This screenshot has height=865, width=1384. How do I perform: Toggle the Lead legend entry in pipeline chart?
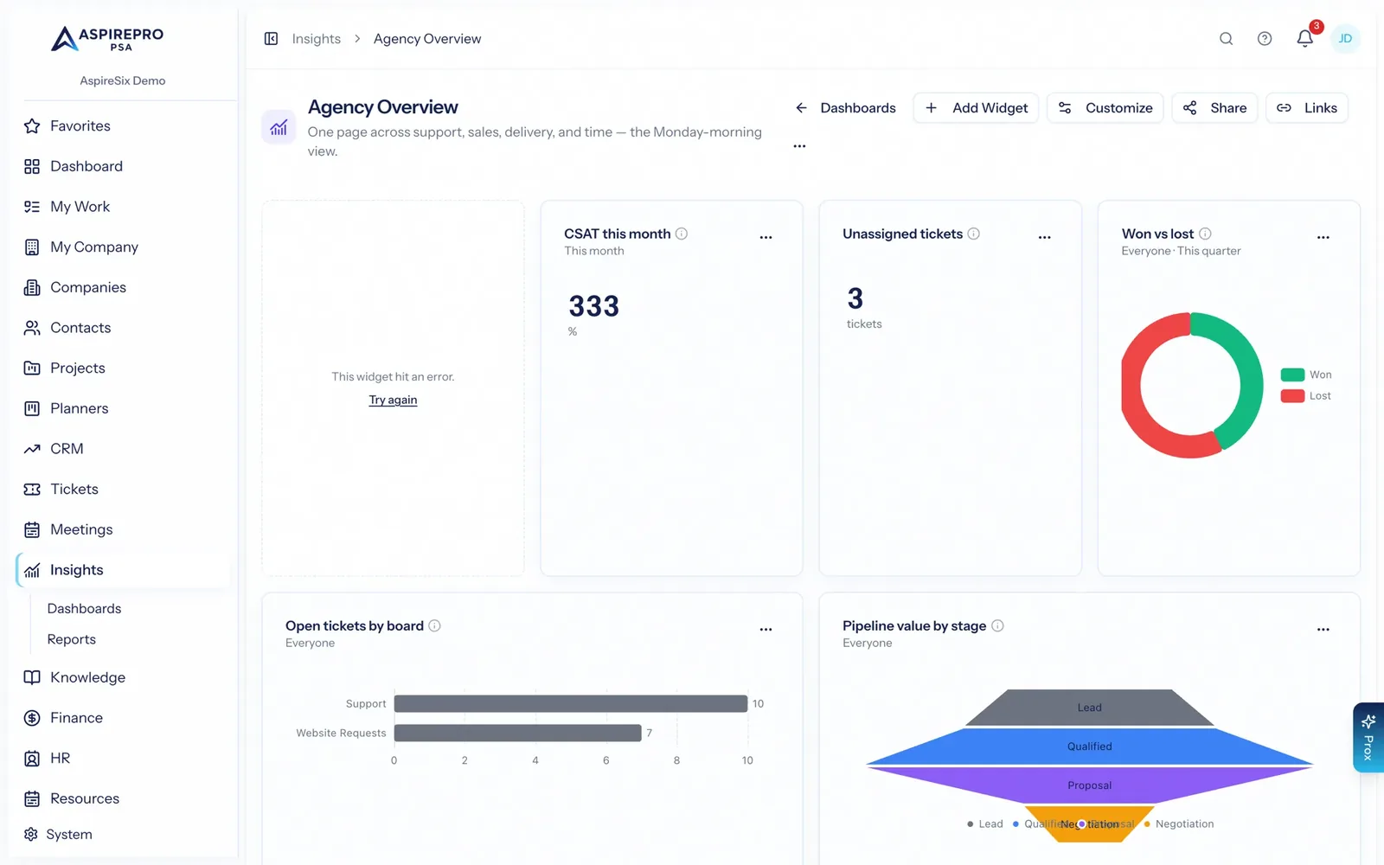[x=985, y=823]
